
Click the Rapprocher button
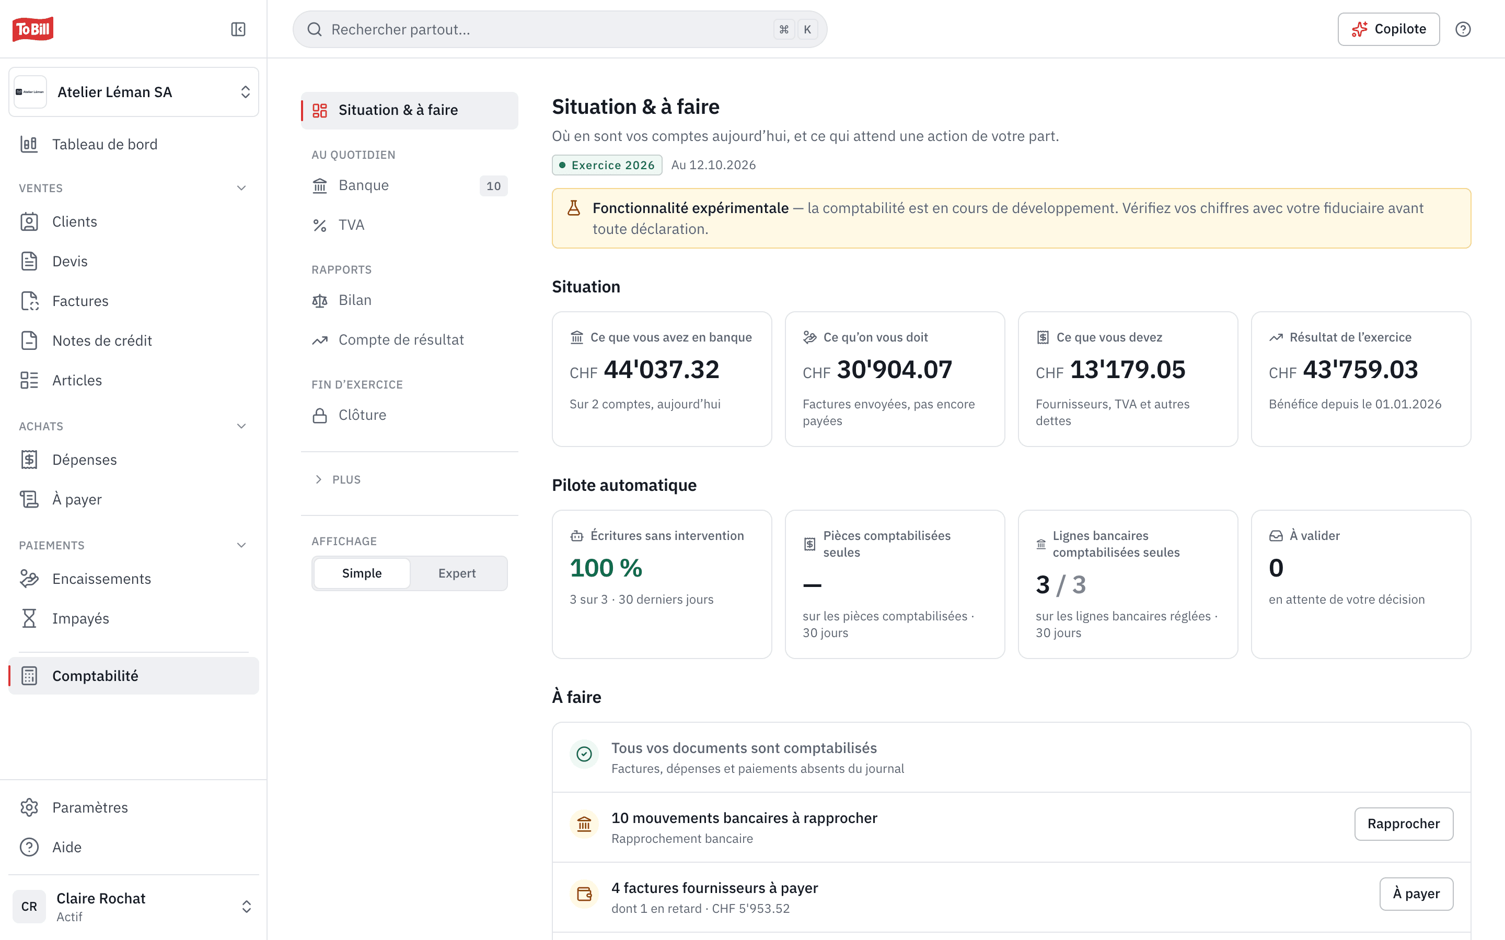click(x=1404, y=824)
